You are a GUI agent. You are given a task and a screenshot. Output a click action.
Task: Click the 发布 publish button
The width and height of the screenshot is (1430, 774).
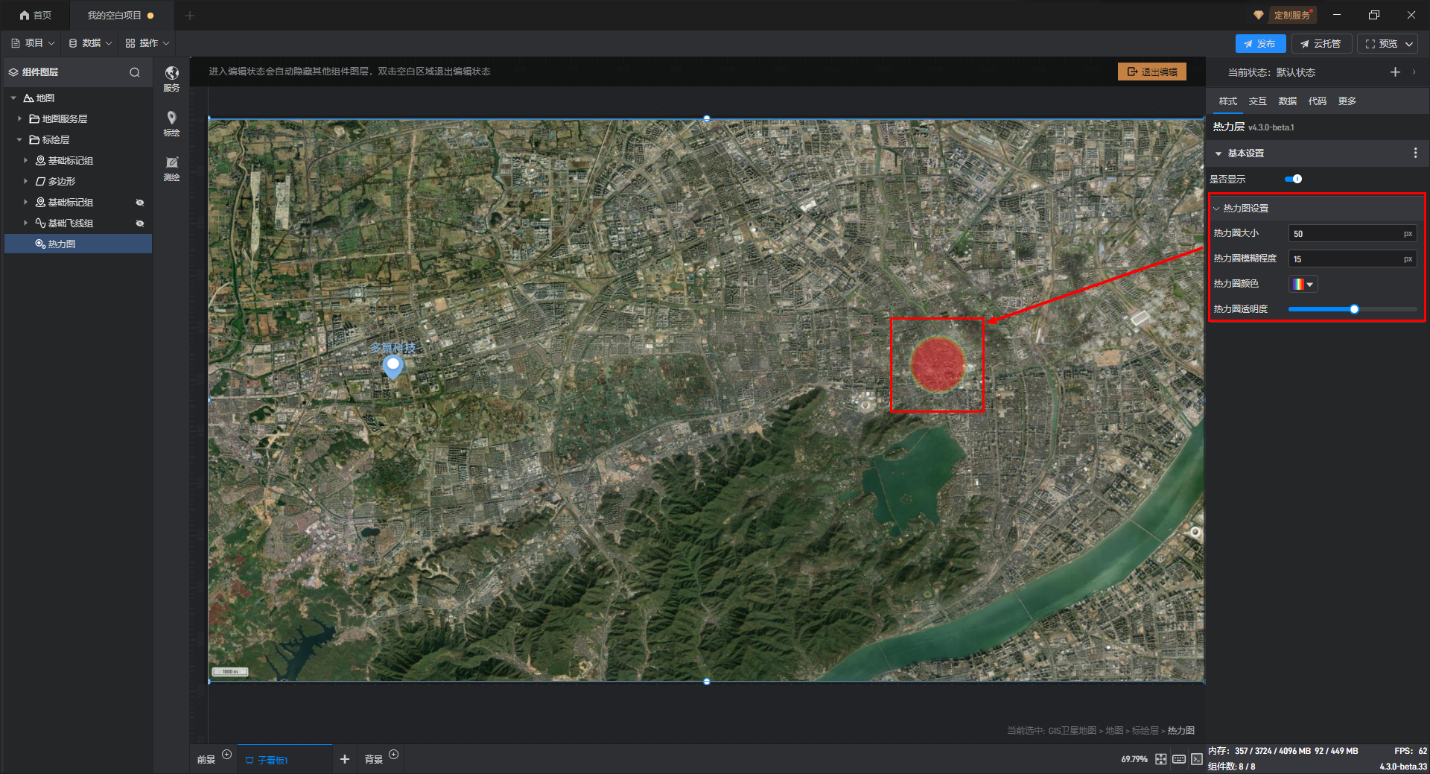click(1260, 44)
